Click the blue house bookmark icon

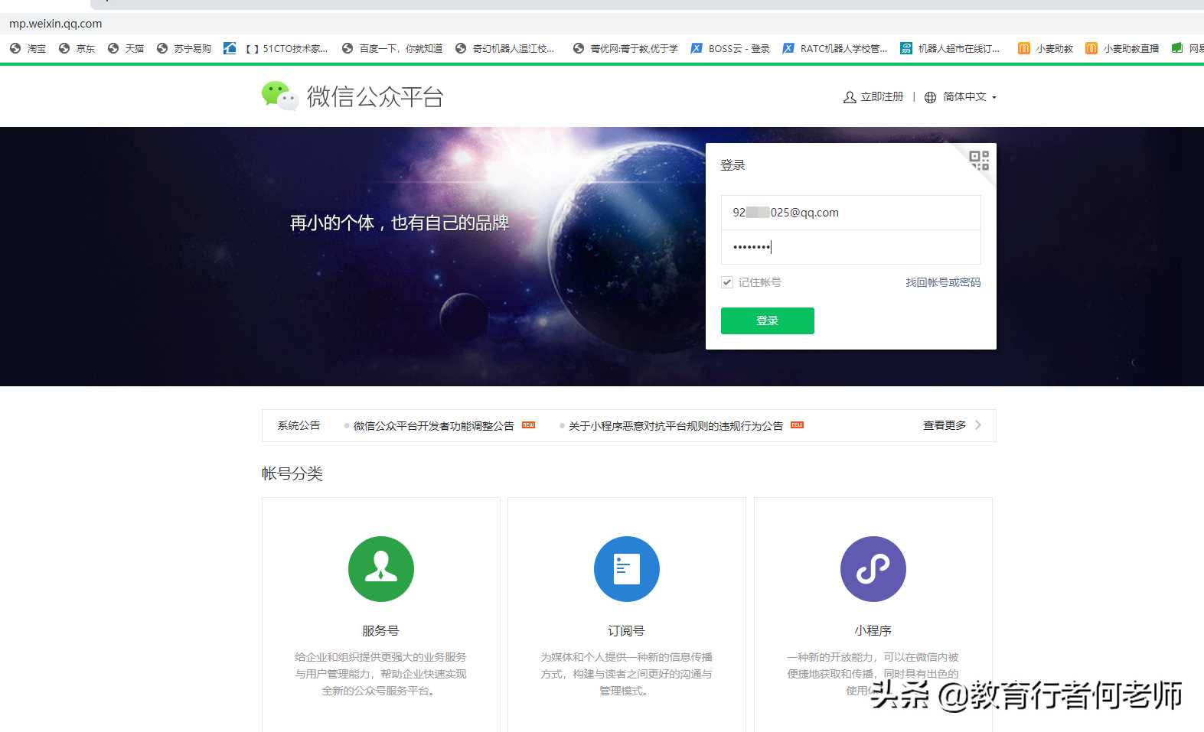(230, 48)
